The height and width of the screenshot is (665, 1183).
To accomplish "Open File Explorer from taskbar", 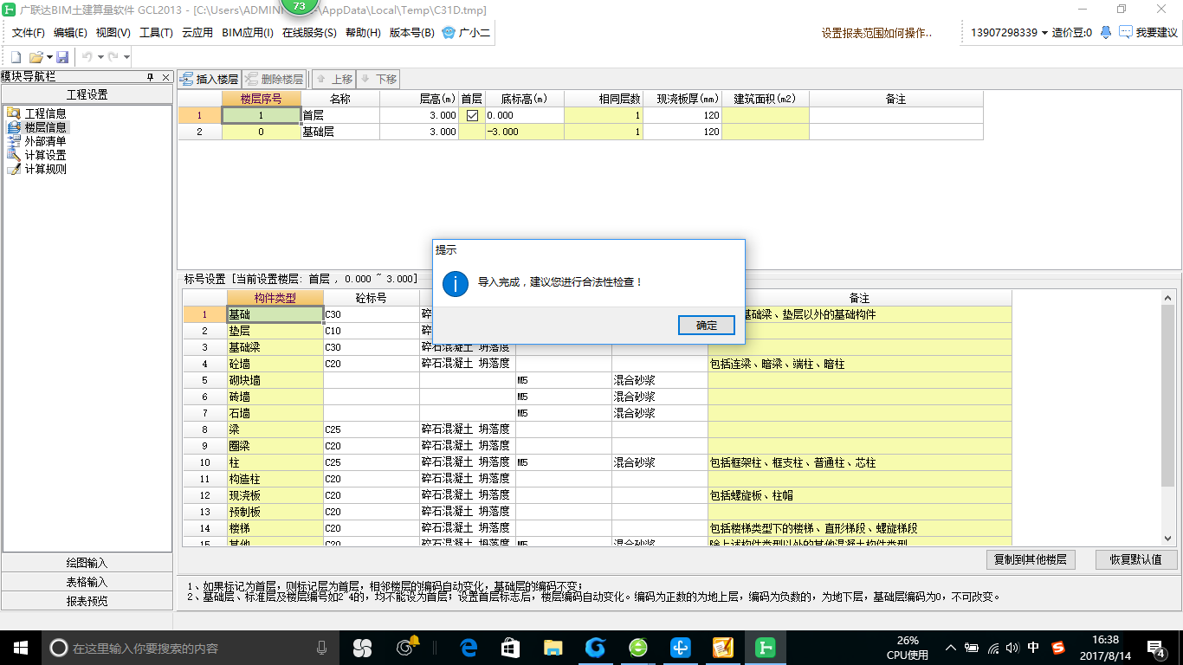I will pos(553,648).
